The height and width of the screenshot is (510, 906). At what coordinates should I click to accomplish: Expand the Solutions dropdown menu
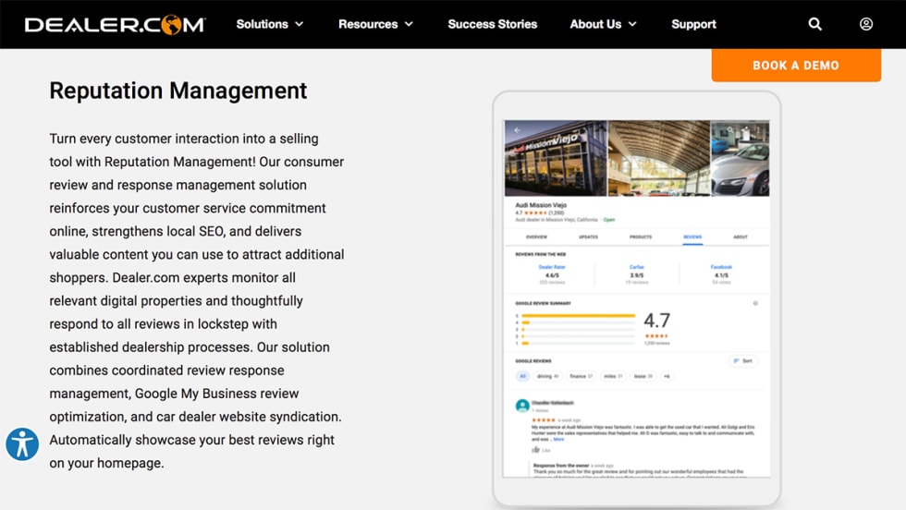coord(270,24)
